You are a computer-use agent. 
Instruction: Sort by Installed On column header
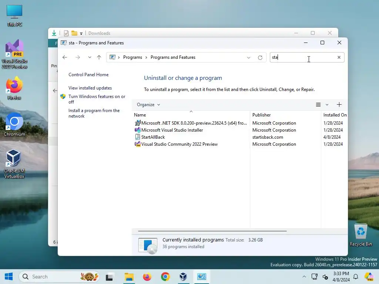click(x=335, y=115)
